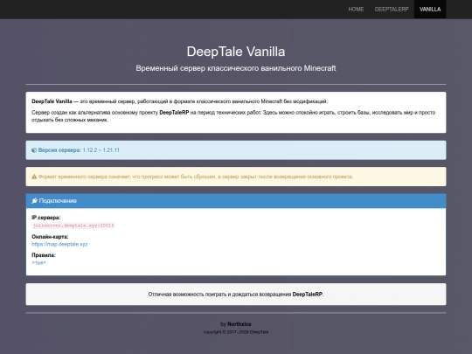Open the https://map.deeptale.xyz online map link
Viewport: 472px width, 354px height.
tap(59, 244)
